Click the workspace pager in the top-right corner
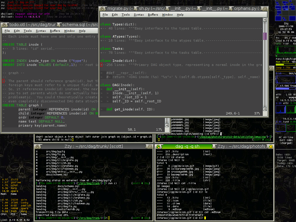 [285, 10]
